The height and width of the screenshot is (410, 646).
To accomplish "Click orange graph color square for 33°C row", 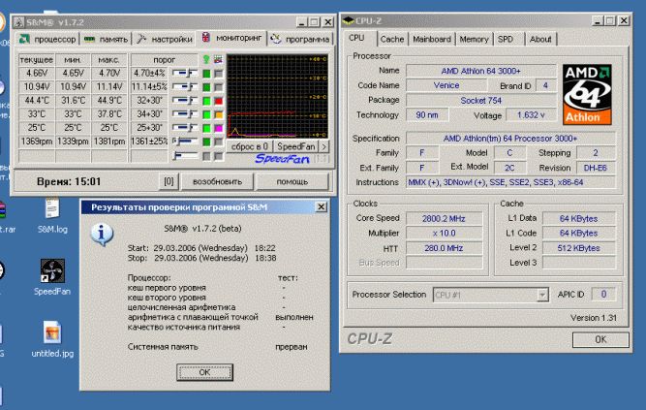I will click(218, 114).
